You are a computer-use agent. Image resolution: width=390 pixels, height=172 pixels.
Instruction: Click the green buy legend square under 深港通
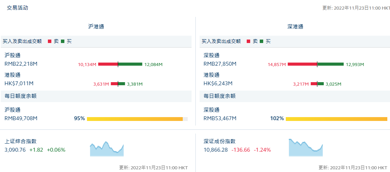pyautogui.click(x=261, y=41)
